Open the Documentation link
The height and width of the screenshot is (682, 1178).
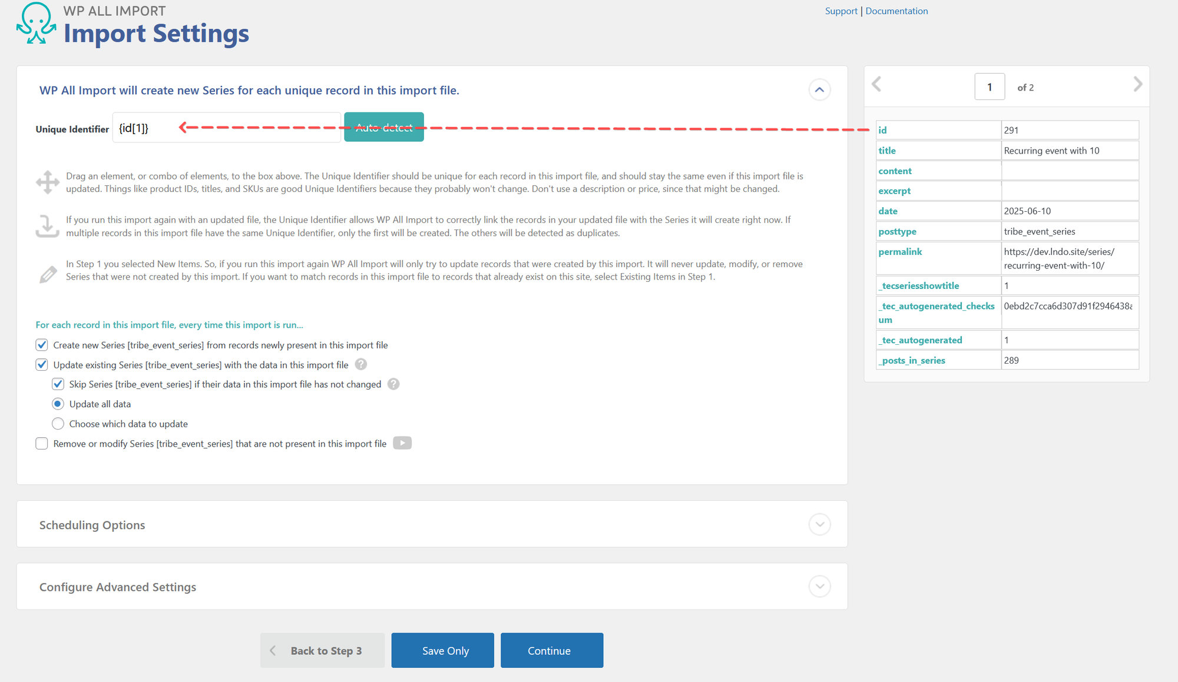tap(896, 11)
